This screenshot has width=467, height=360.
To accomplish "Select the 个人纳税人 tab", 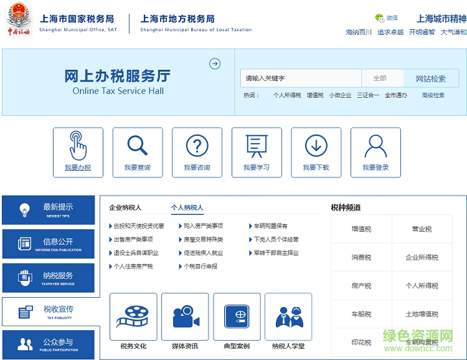I will [x=187, y=207].
